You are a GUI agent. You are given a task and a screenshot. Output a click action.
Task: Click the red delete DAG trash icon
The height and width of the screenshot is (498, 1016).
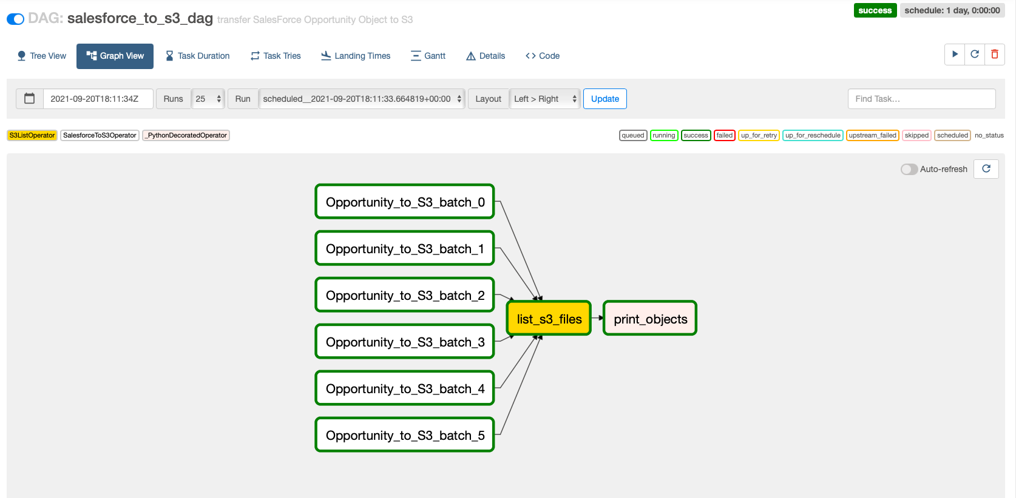(x=995, y=55)
